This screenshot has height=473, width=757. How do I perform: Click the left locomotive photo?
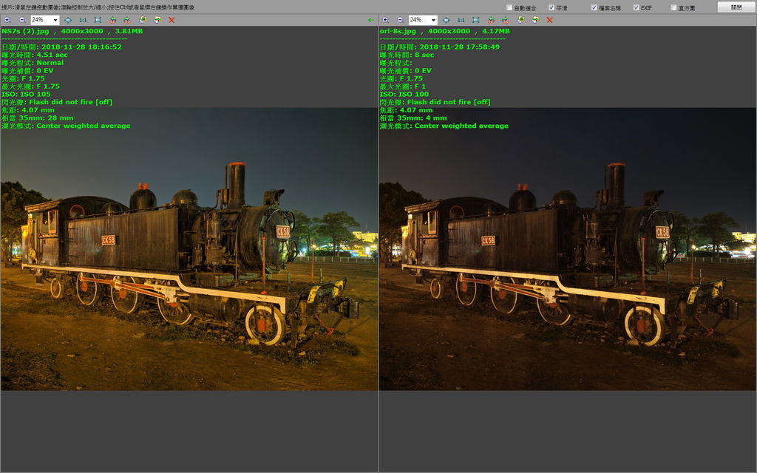(189, 248)
